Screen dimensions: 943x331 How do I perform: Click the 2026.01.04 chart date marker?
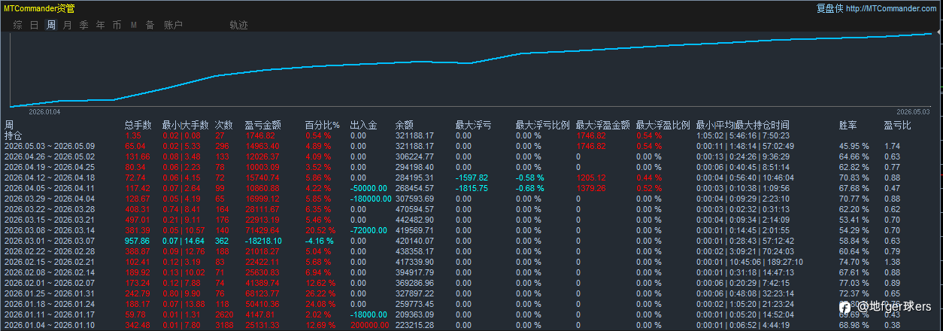tap(44, 111)
